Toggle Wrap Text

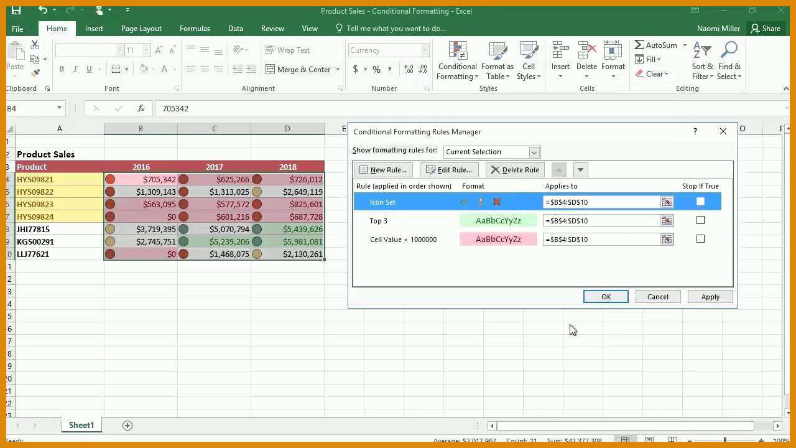(287, 50)
